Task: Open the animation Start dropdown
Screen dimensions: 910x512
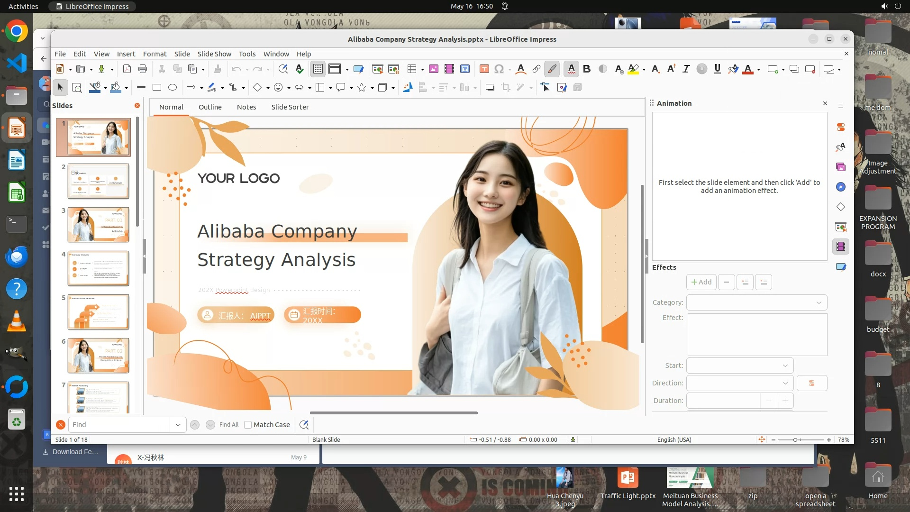Action: [x=740, y=366]
